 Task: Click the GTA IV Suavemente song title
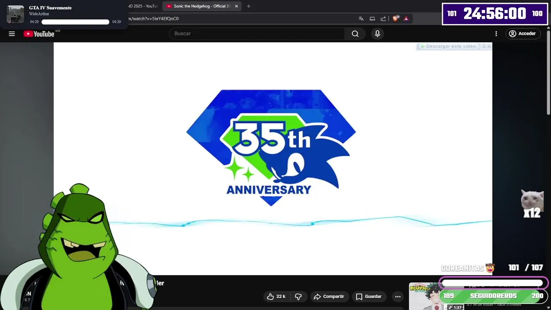click(50, 8)
